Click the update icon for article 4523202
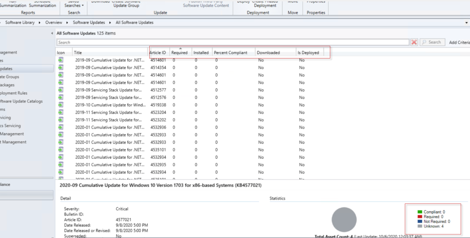 click(61, 120)
